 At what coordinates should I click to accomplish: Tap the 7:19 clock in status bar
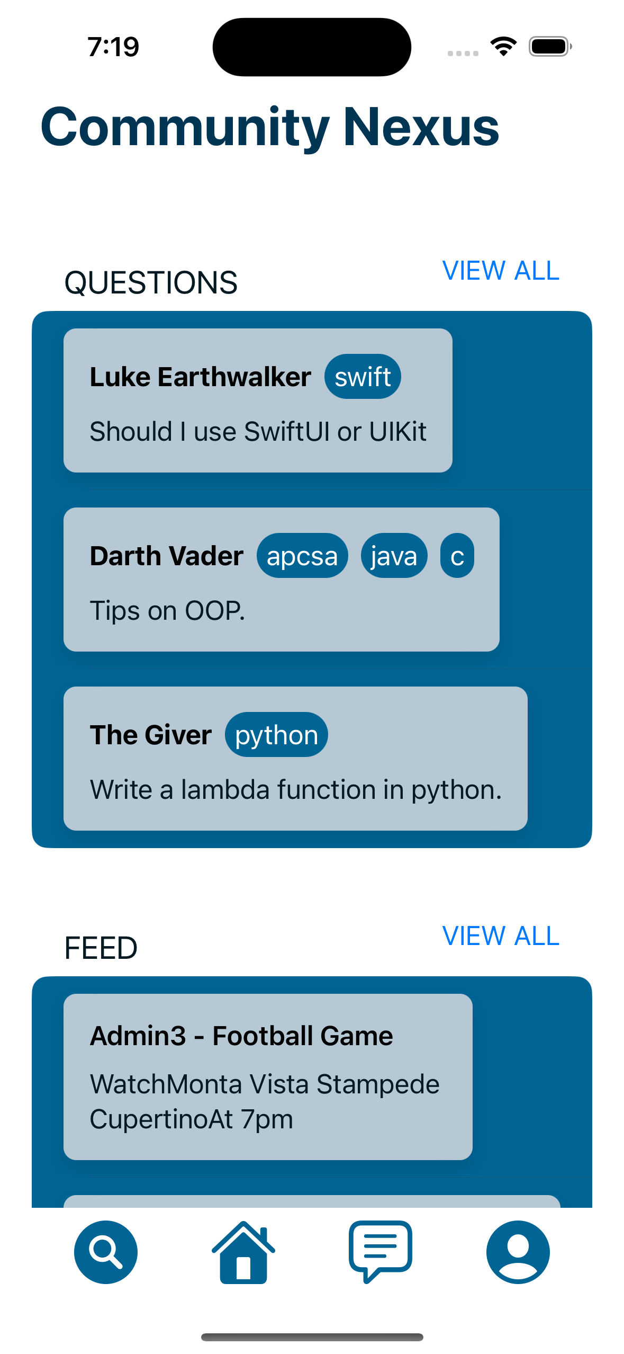coord(113,47)
